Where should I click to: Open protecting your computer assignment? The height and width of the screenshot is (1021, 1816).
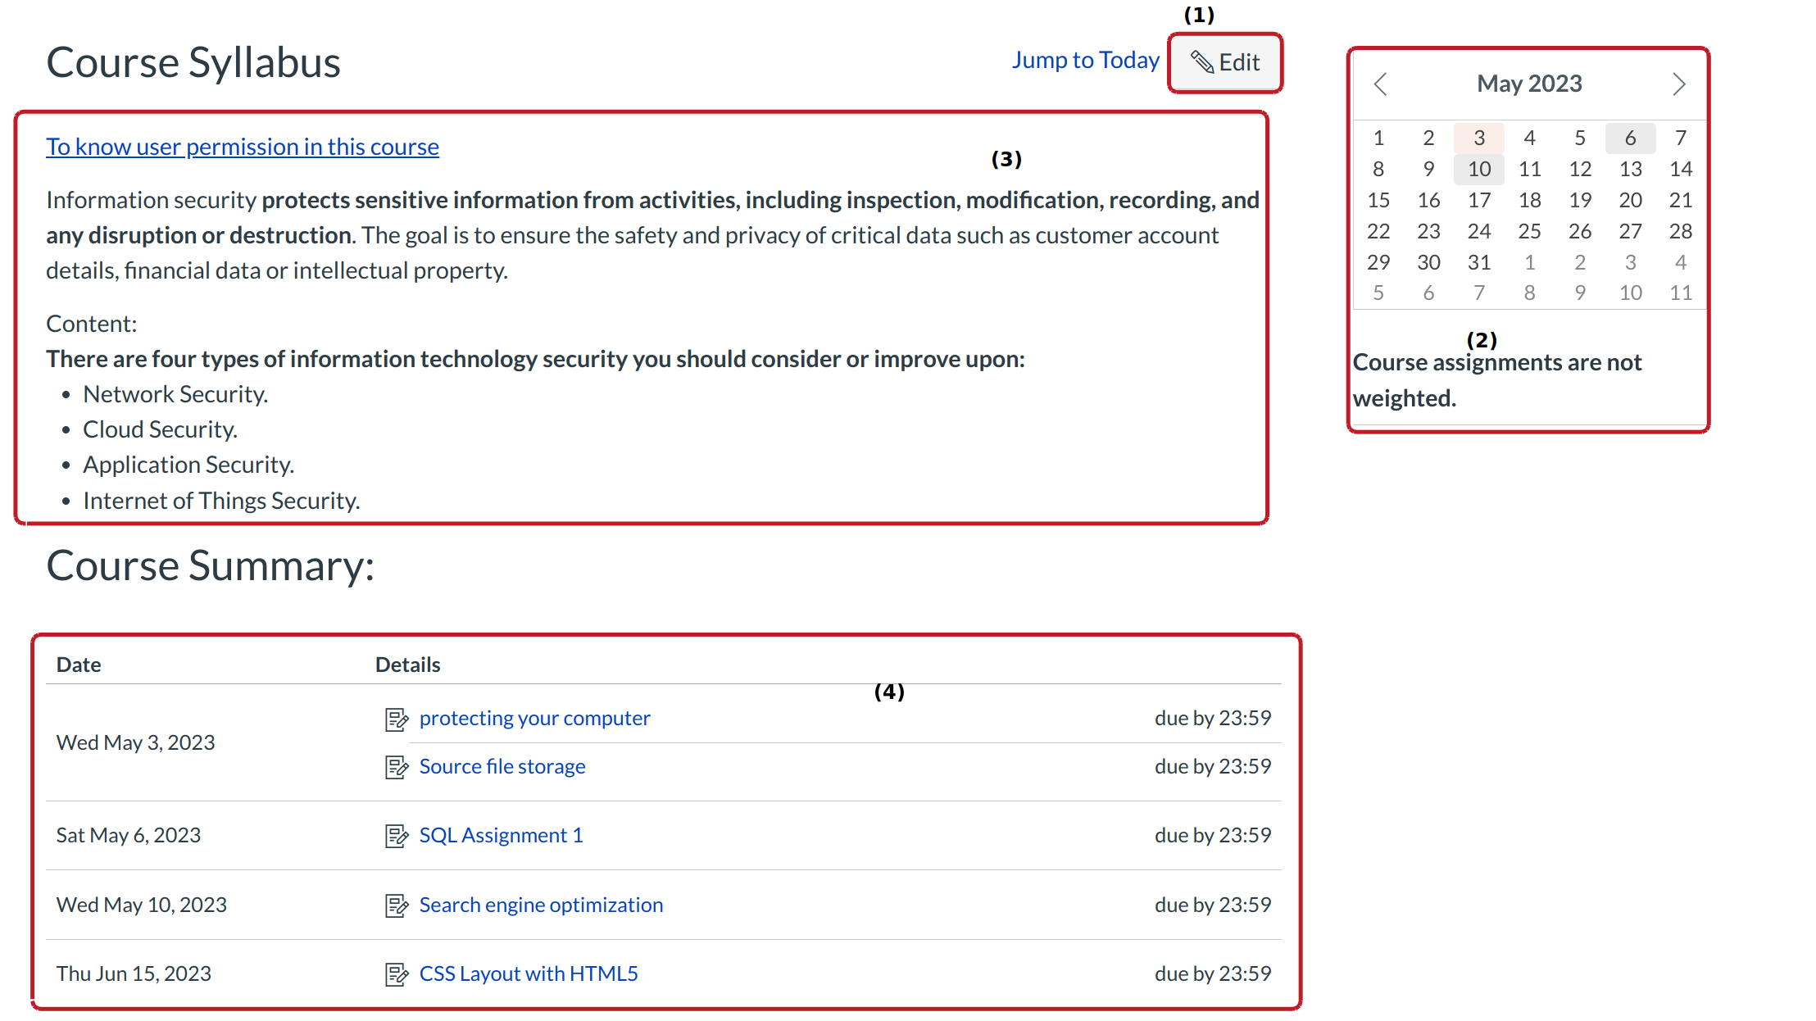(534, 719)
